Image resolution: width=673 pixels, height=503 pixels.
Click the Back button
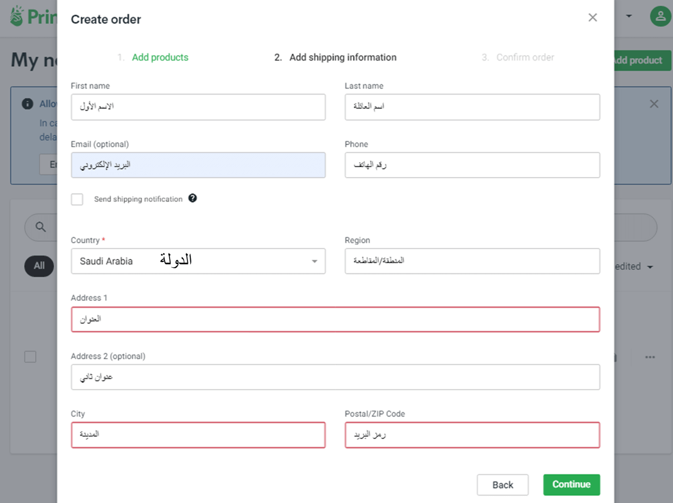coord(503,485)
